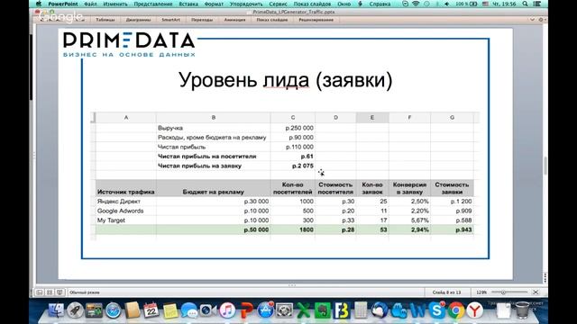Click the conversion value 5,67%
The width and height of the screenshot is (577, 324).
pyautogui.click(x=419, y=220)
